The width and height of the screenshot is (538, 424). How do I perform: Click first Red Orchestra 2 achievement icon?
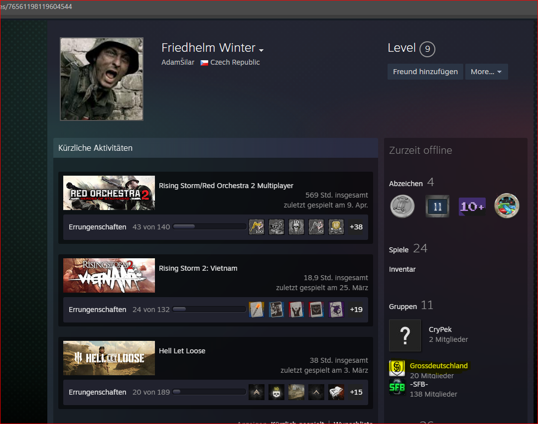coord(257,227)
